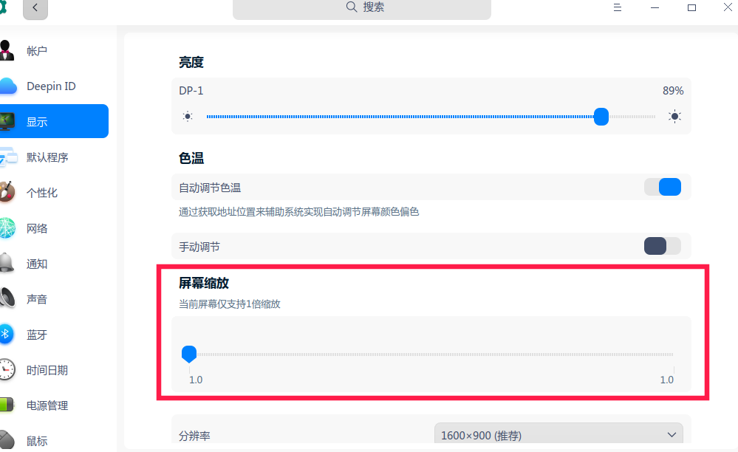Click the Default Programs (默认程序) icon

(x=7, y=157)
